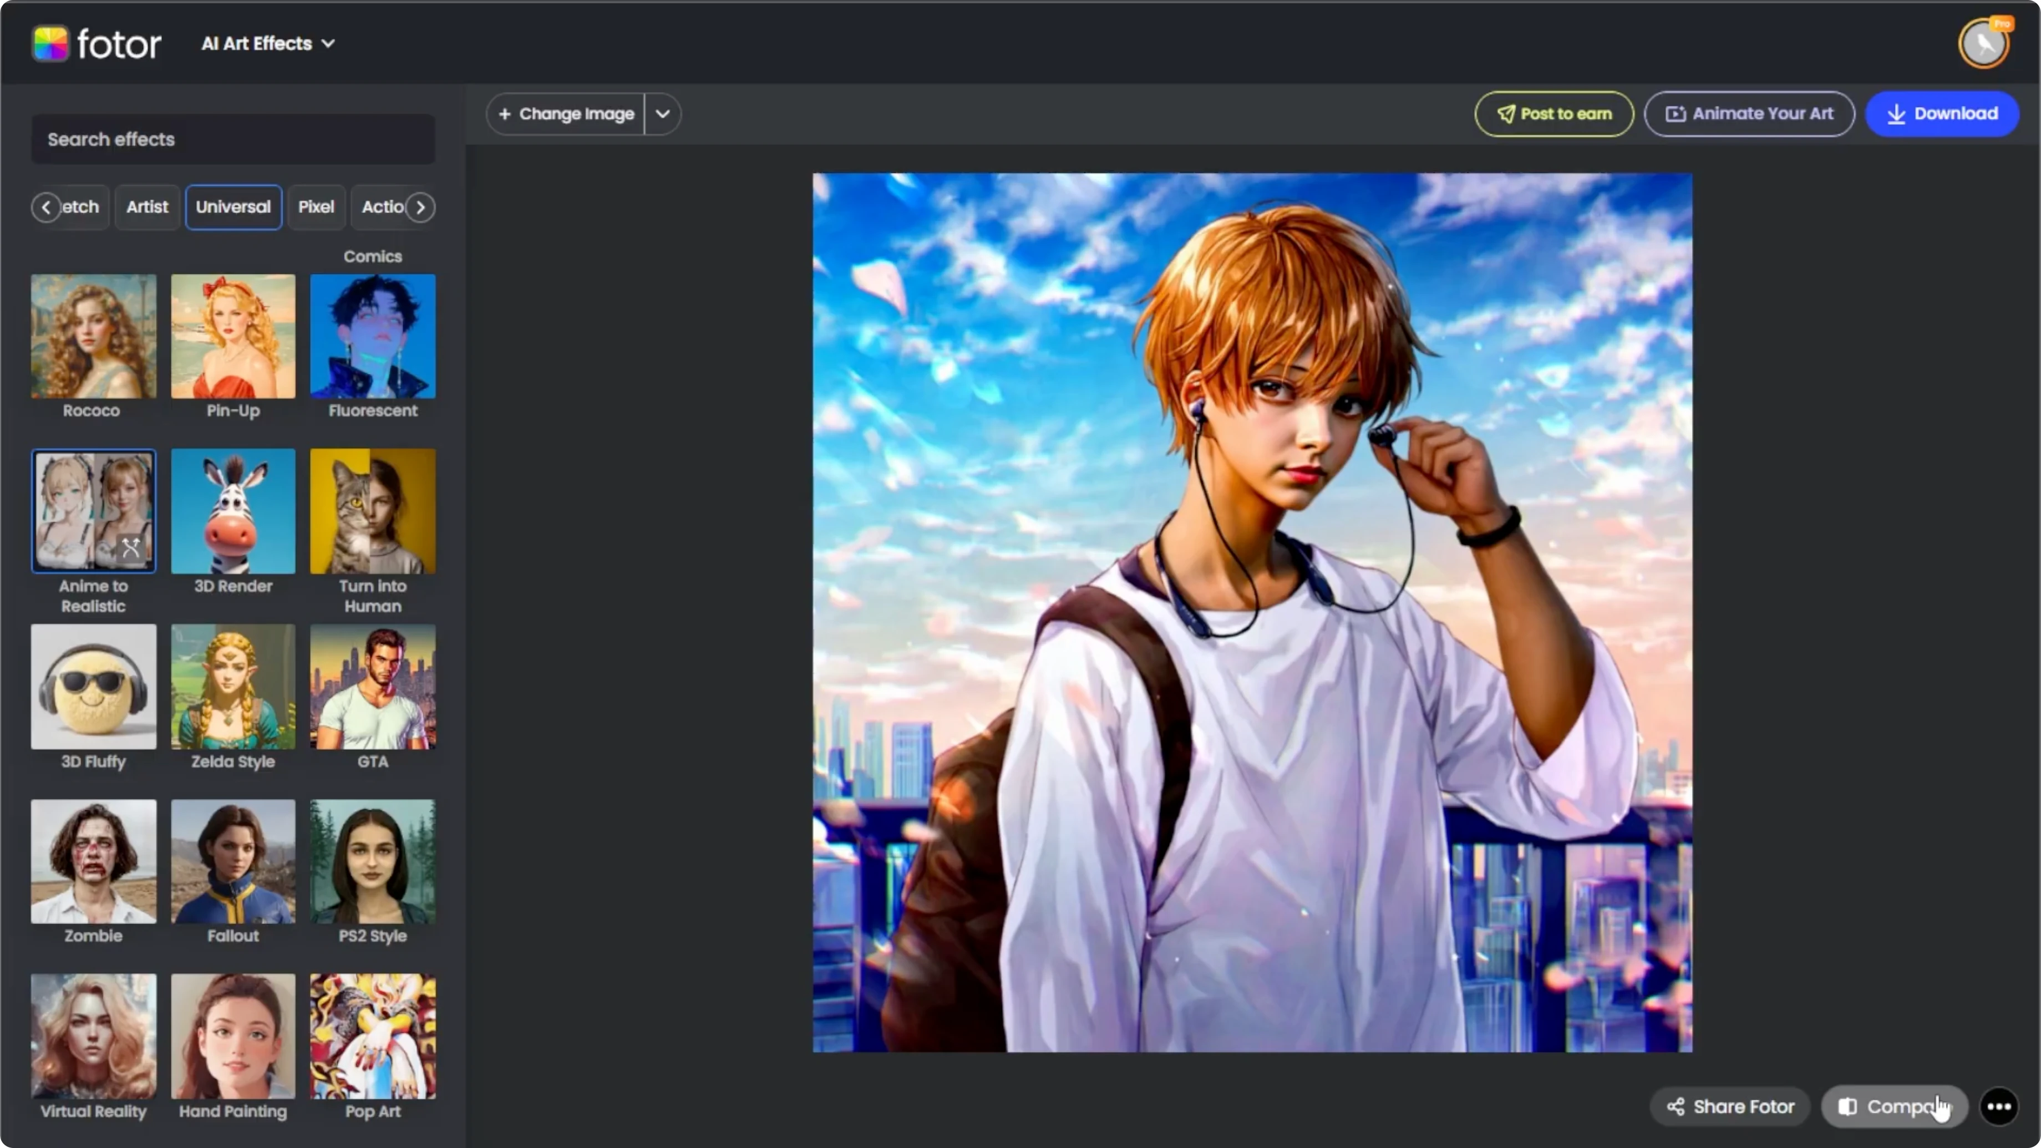Screen dimensions: 2041x1148
Task: Open the three-dots more options menu
Action: 1998,1107
